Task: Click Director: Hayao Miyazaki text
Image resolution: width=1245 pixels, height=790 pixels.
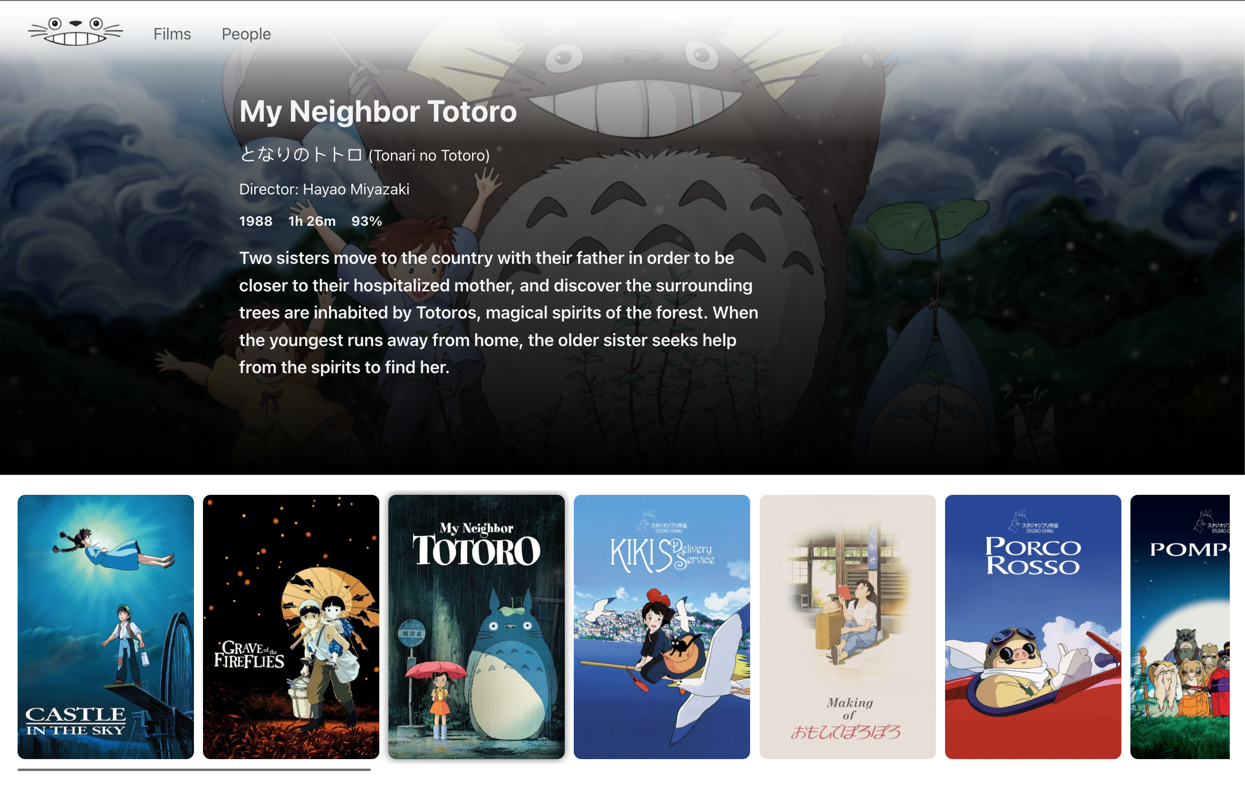Action: point(324,189)
